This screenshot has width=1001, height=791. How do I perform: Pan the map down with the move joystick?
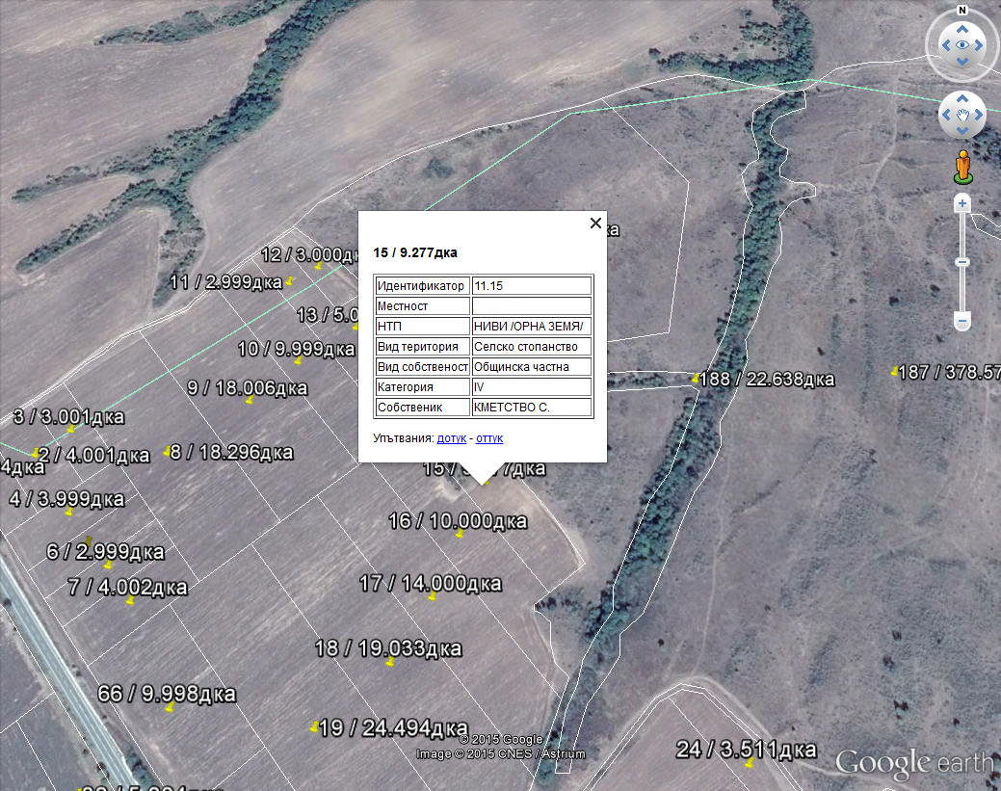(x=961, y=131)
